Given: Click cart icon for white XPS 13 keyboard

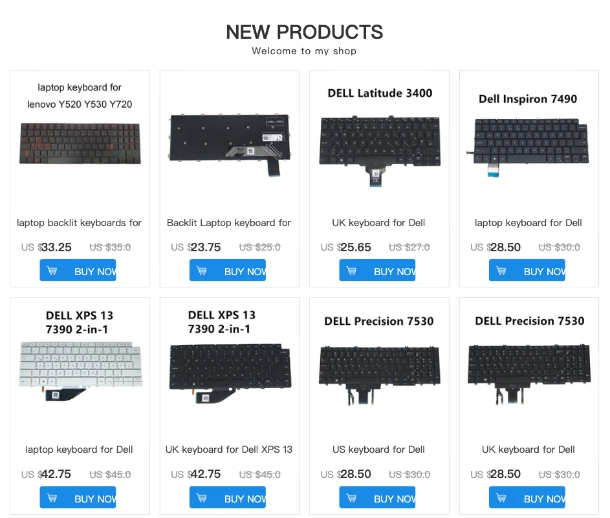Looking at the screenshot, I should (52, 498).
